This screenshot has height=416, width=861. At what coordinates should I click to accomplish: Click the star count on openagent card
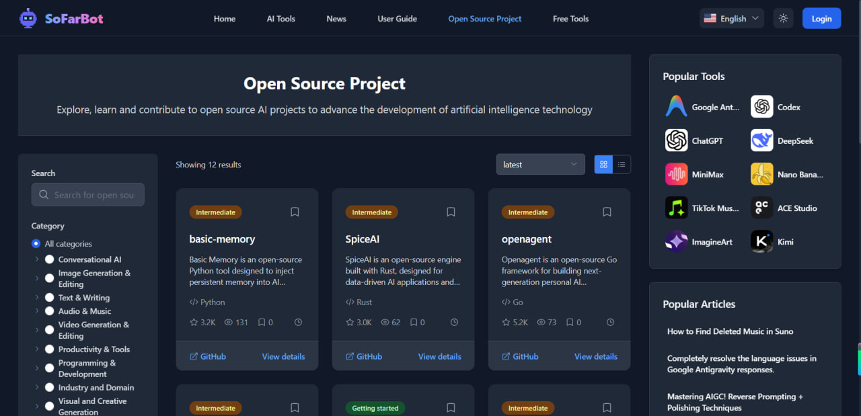point(515,323)
